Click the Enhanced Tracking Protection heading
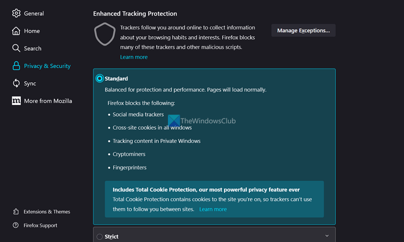This screenshot has height=242, width=404. pyautogui.click(x=135, y=13)
